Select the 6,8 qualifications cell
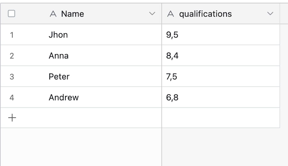Viewport: 288px width, 166px height. tap(172, 97)
